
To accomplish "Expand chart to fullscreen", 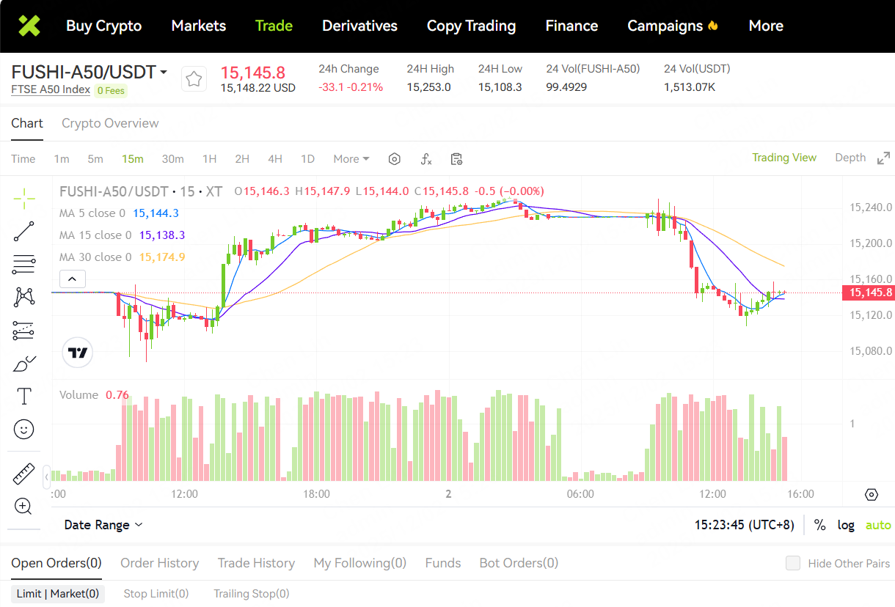I will 884,158.
